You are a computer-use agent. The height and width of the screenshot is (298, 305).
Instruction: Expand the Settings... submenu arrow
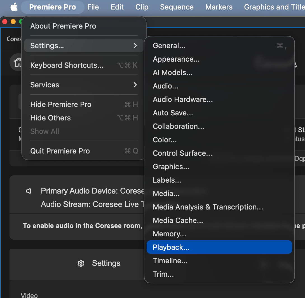[x=135, y=46]
